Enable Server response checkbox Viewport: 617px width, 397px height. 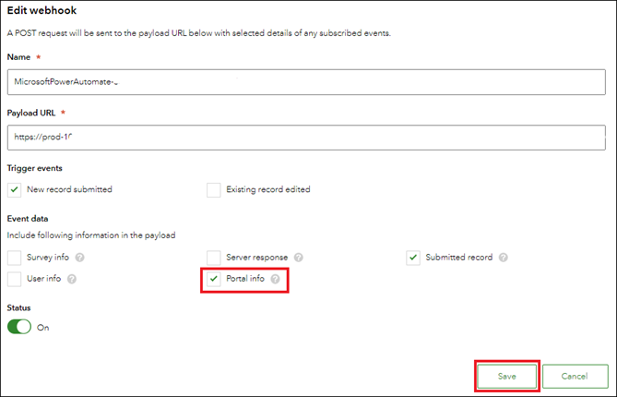tap(214, 258)
